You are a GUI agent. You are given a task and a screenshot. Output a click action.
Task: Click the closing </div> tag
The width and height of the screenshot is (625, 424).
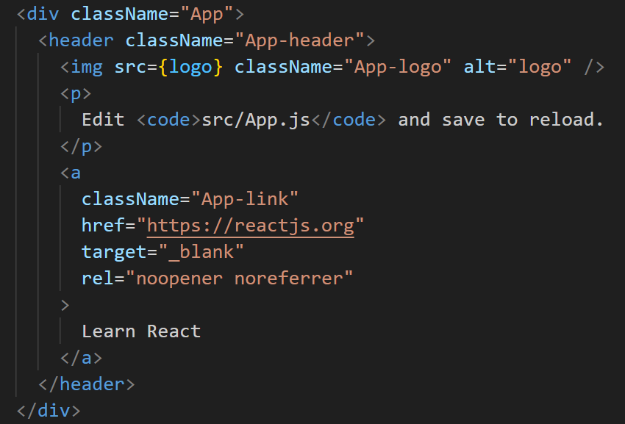pyautogui.click(x=49, y=411)
